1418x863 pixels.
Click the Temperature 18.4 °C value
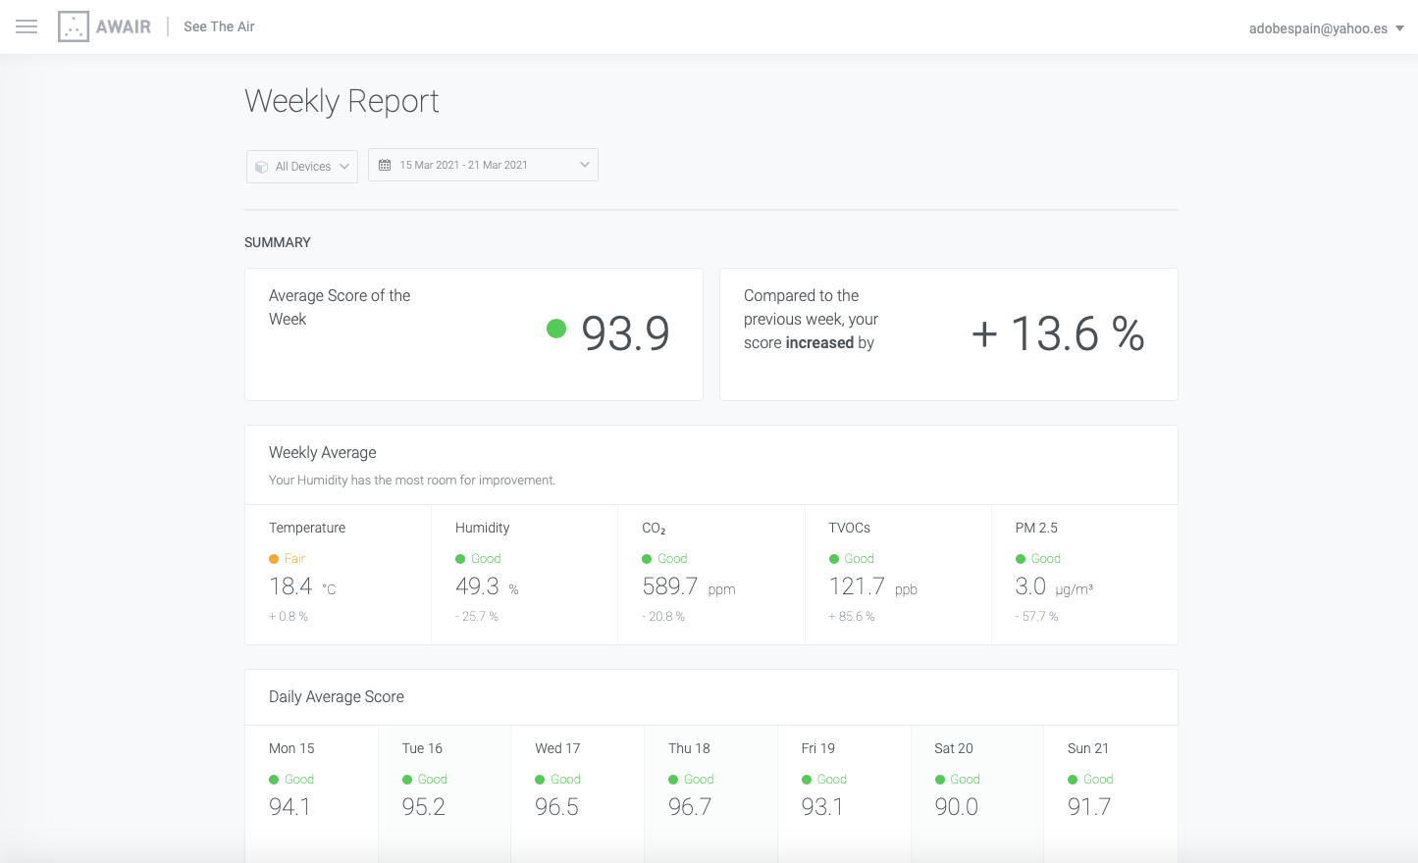point(291,586)
